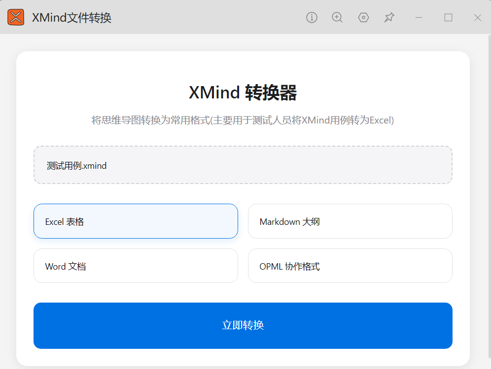
Task: Click the zoom-in magnifier icon
Action: click(x=337, y=18)
